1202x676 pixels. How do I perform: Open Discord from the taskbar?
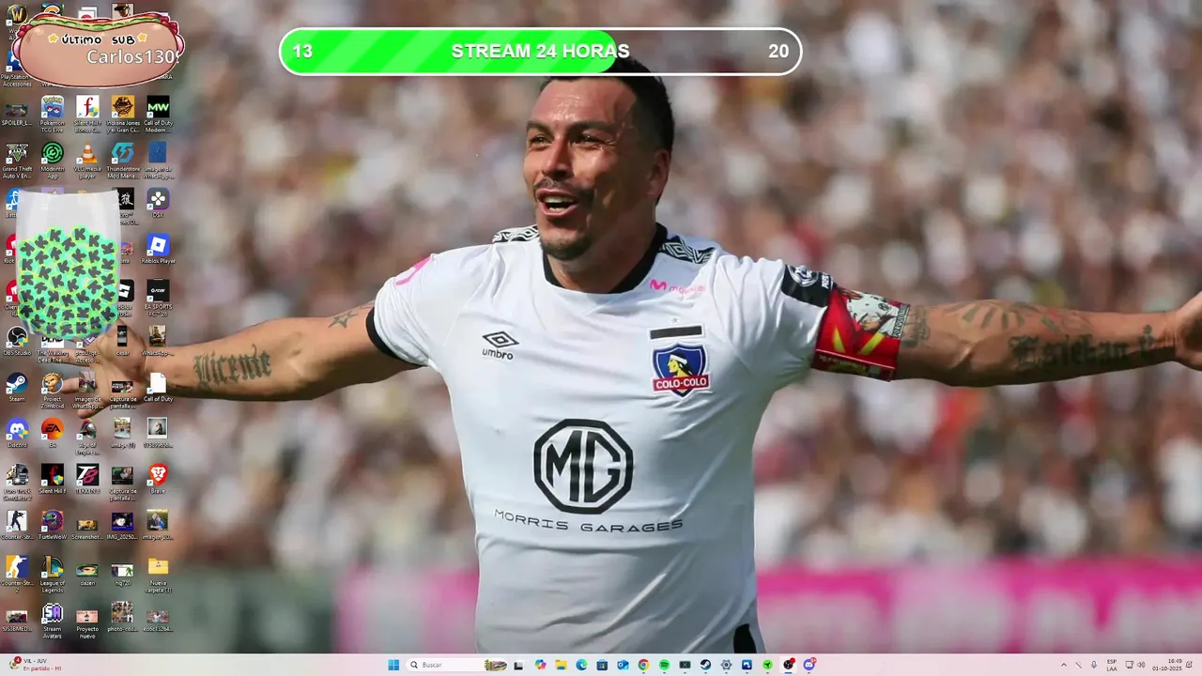click(x=809, y=665)
